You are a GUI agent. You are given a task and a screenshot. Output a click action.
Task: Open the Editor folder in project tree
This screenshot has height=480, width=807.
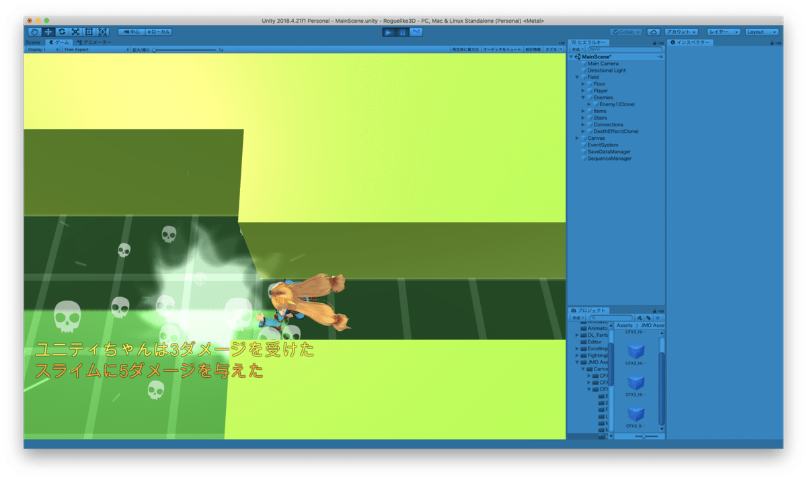tap(594, 342)
